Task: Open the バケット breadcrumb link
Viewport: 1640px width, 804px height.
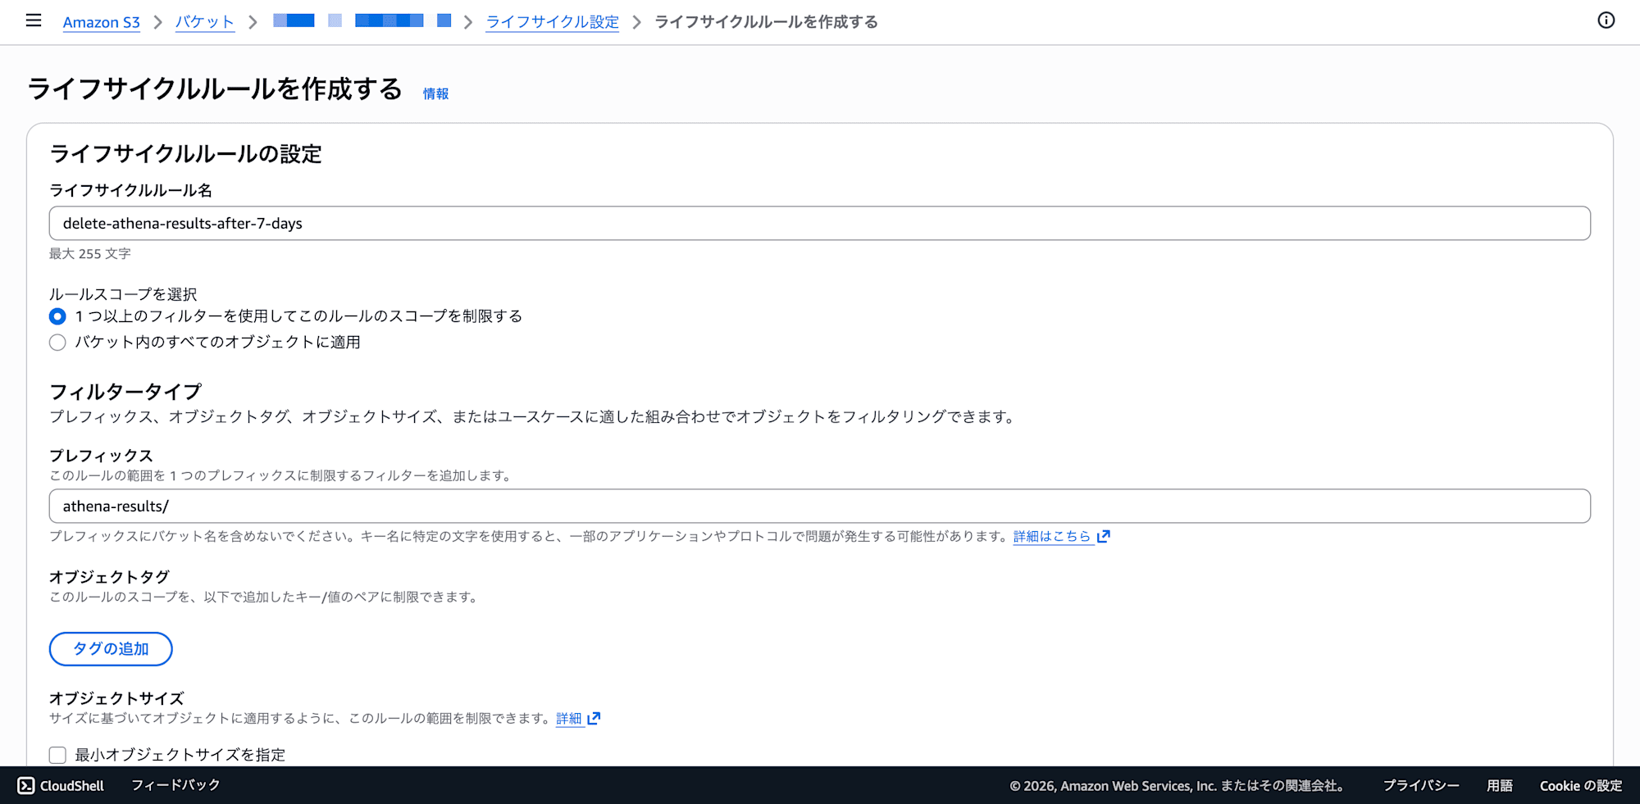Action: coord(205,22)
